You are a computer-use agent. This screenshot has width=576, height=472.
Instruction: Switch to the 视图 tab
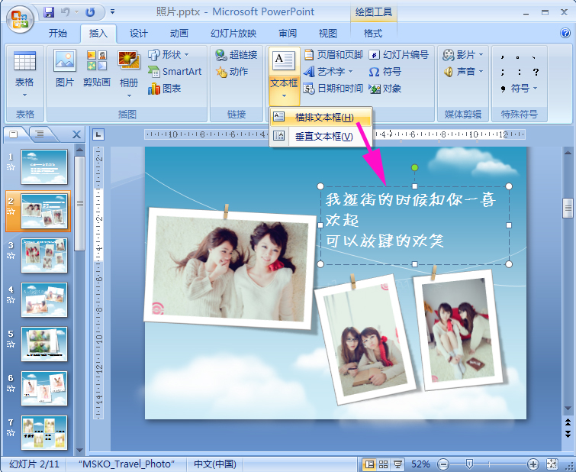(x=328, y=34)
